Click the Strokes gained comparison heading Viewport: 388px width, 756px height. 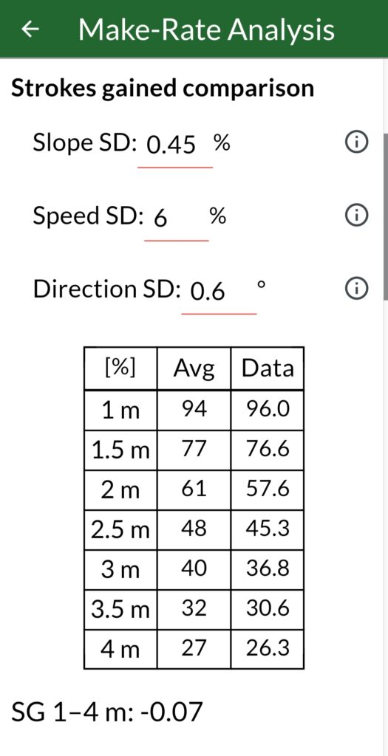coord(163,89)
